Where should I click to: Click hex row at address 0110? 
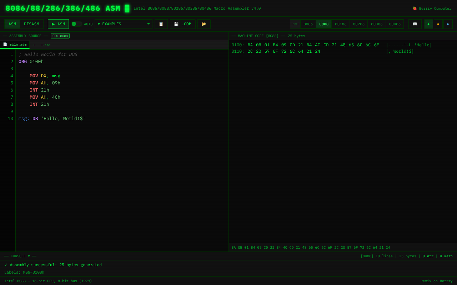(x=323, y=52)
